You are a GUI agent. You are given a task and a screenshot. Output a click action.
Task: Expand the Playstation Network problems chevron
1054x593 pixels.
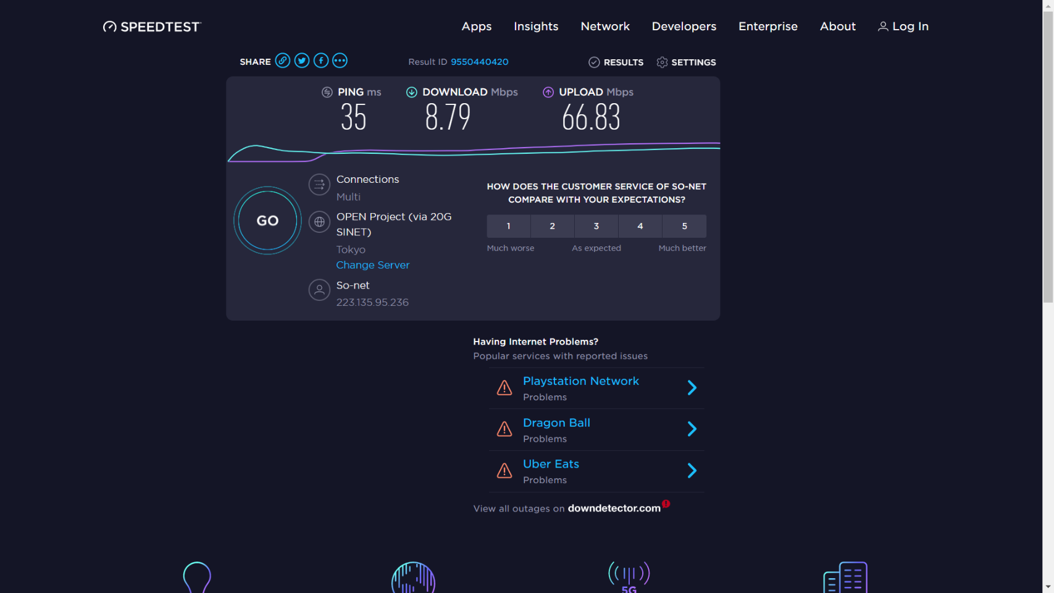pyautogui.click(x=692, y=388)
